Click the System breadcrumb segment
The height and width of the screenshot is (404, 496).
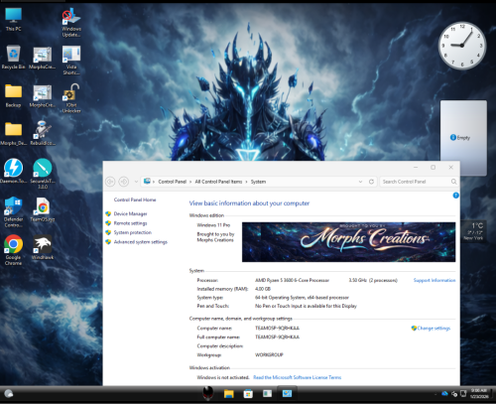258,182
